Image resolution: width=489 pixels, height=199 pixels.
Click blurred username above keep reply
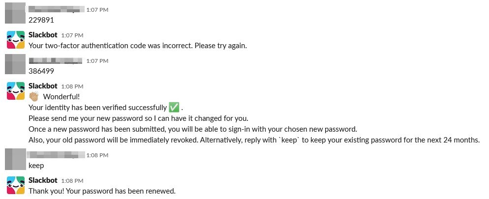point(57,155)
